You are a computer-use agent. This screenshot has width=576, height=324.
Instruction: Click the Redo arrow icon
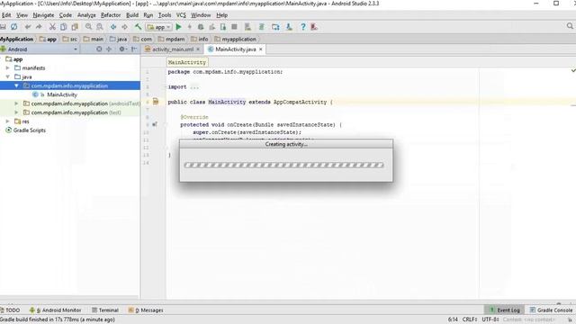39,27
